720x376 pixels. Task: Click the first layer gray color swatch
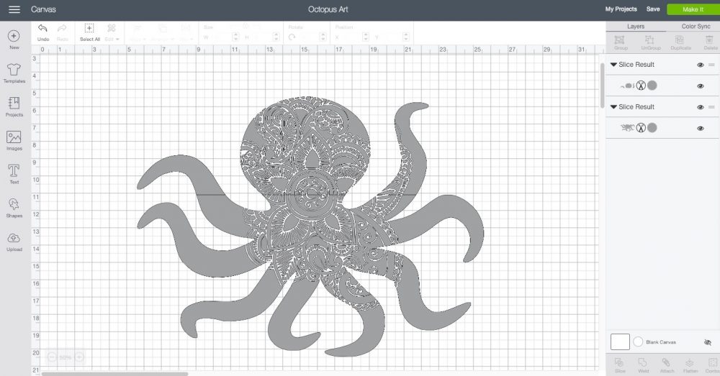click(652, 86)
